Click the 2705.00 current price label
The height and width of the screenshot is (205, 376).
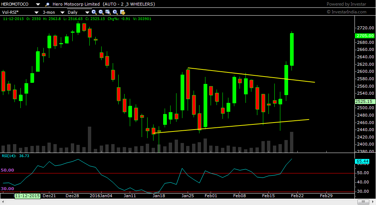365,36
